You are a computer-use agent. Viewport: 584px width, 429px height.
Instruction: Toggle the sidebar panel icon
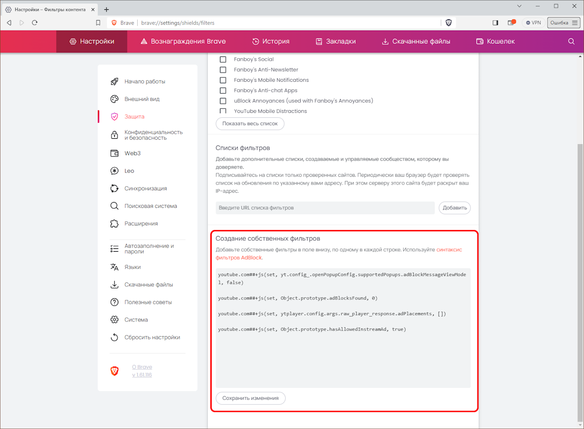(495, 23)
